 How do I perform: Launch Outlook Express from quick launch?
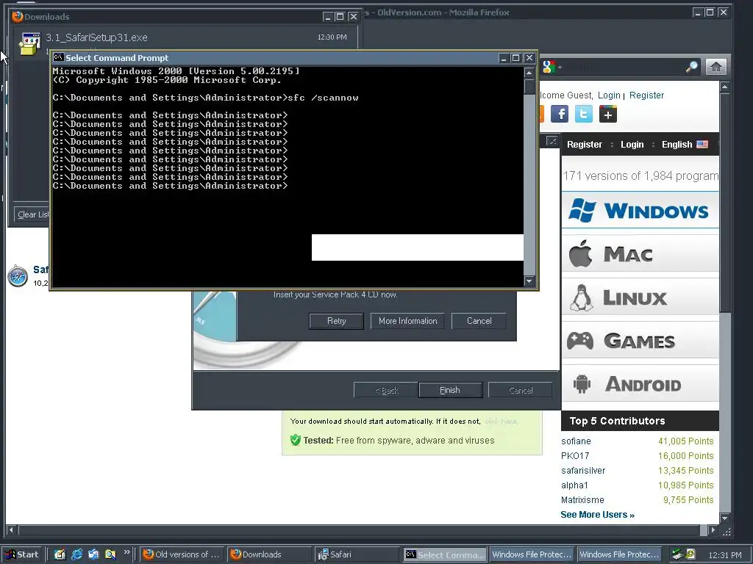click(x=93, y=554)
